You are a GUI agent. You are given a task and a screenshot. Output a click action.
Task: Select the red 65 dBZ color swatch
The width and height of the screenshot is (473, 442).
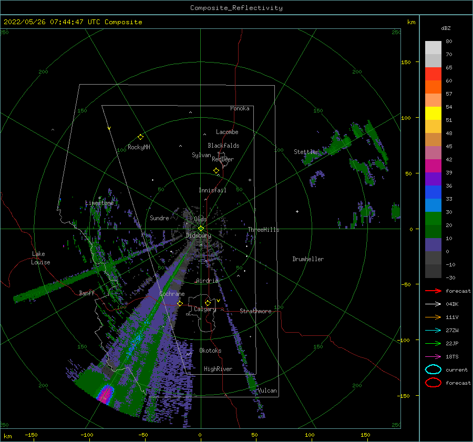(x=433, y=74)
